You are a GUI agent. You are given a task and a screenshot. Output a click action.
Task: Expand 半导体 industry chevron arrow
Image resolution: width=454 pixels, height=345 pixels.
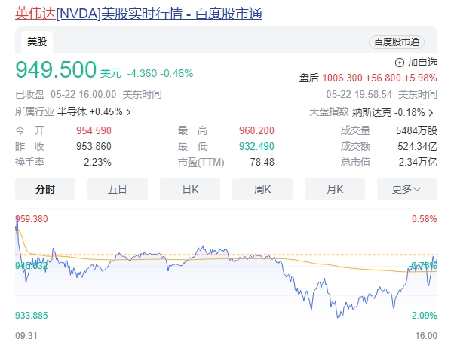[x=128, y=112]
